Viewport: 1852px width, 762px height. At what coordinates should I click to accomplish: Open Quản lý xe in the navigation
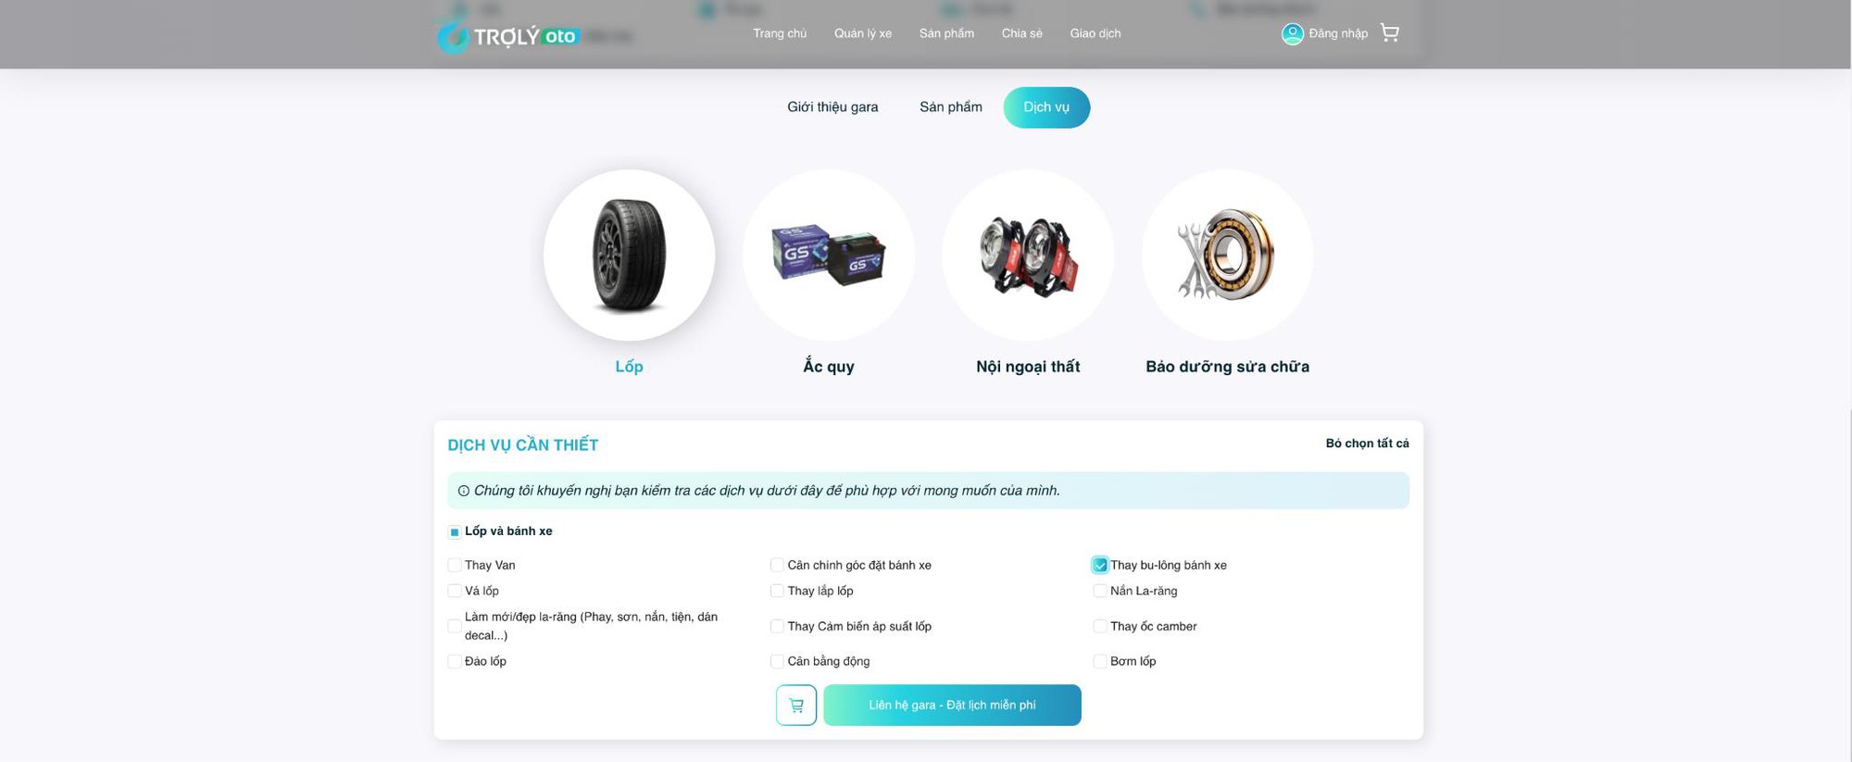click(863, 33)
